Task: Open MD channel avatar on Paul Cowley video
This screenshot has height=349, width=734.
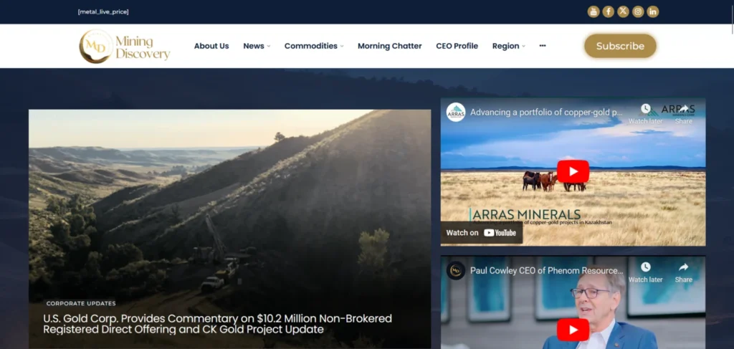Action: (x=456, y=271)
